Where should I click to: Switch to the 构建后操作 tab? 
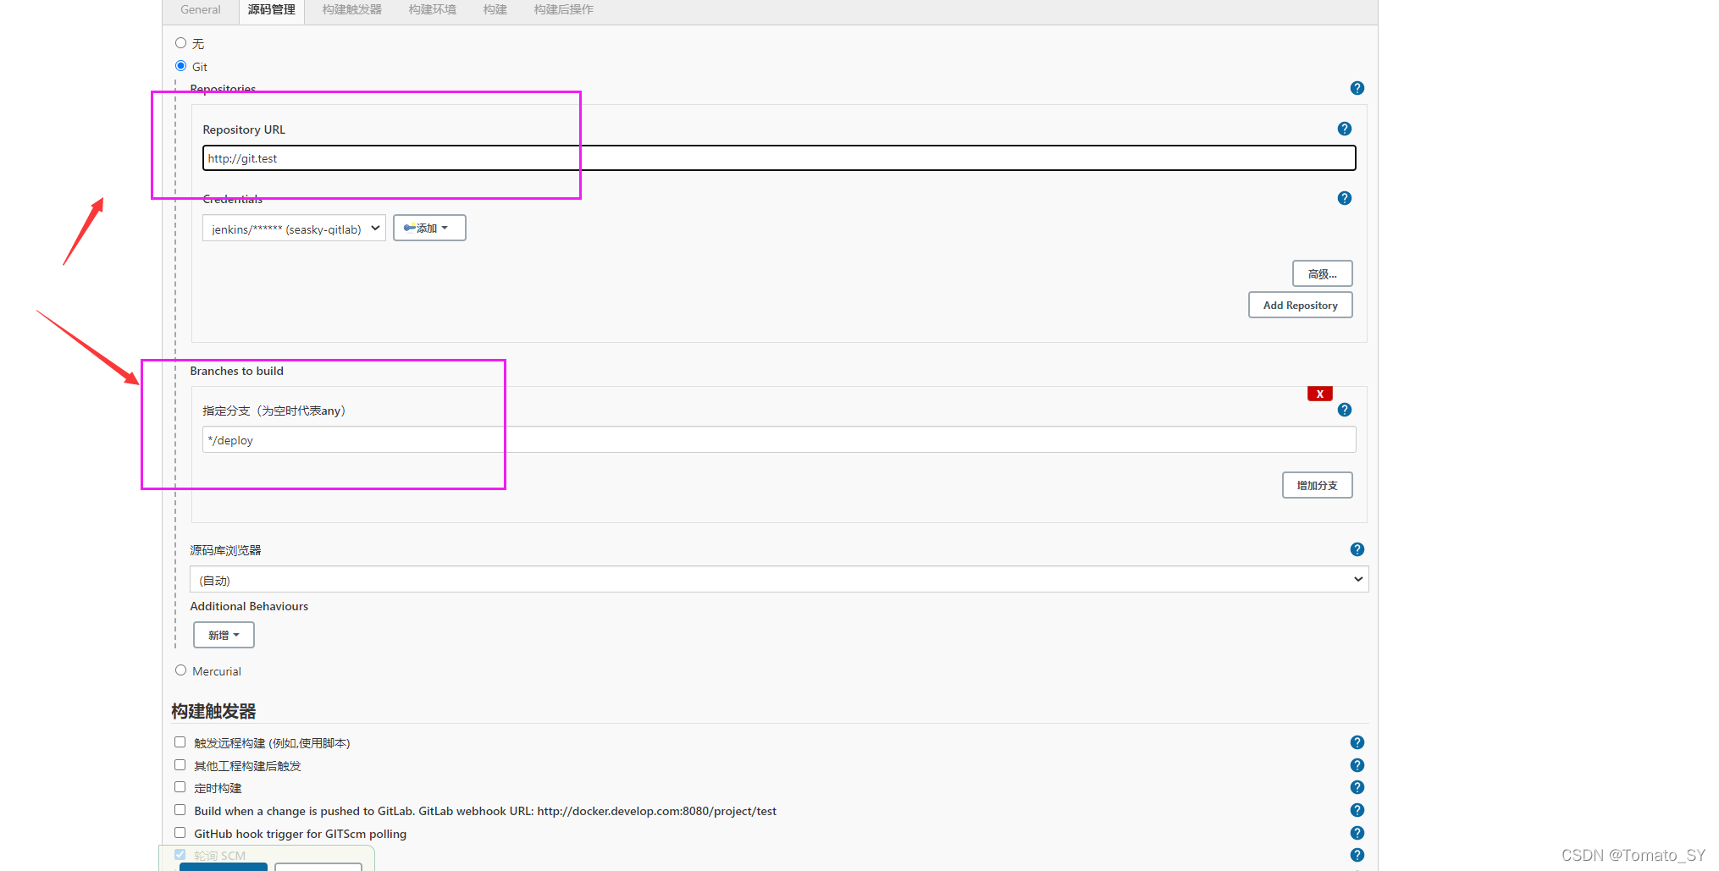click(563, 9)
